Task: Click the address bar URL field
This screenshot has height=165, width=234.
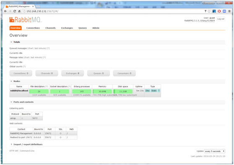Action: 113,11
